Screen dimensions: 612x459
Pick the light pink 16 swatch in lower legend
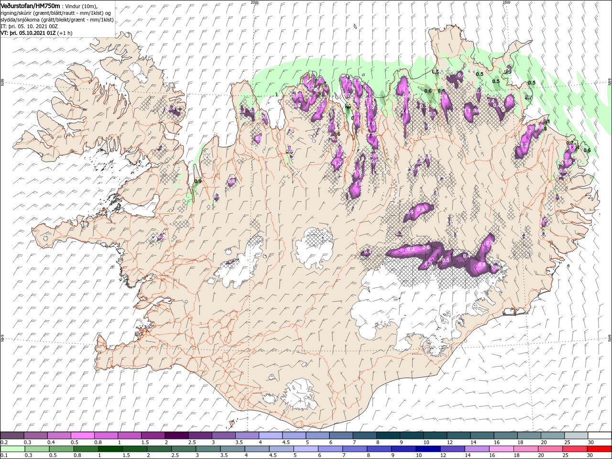pyautogui.click(x=502, y=449)
